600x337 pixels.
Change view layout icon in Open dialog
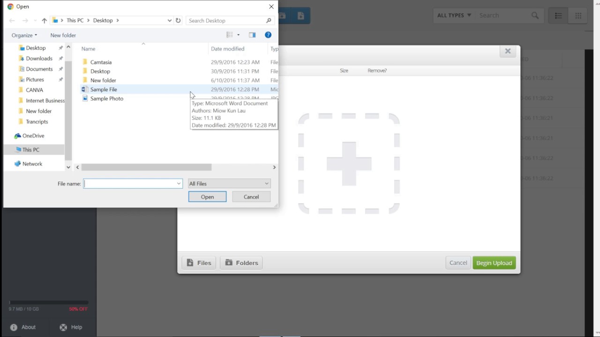[230, 35]
